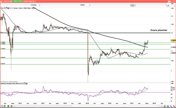Click the green 1,15850 (+0,46%) title badge
176x108 pixels.
(17, 1)
